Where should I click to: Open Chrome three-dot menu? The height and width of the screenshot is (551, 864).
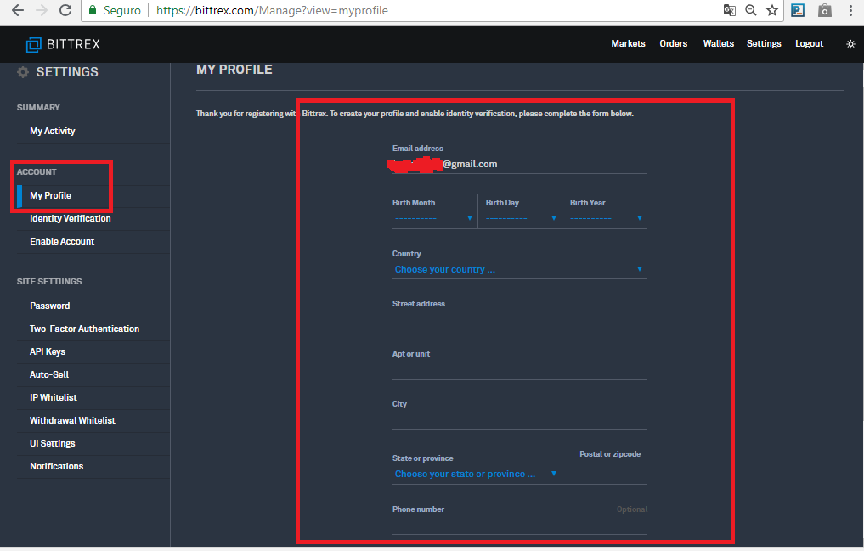[850, 10]
